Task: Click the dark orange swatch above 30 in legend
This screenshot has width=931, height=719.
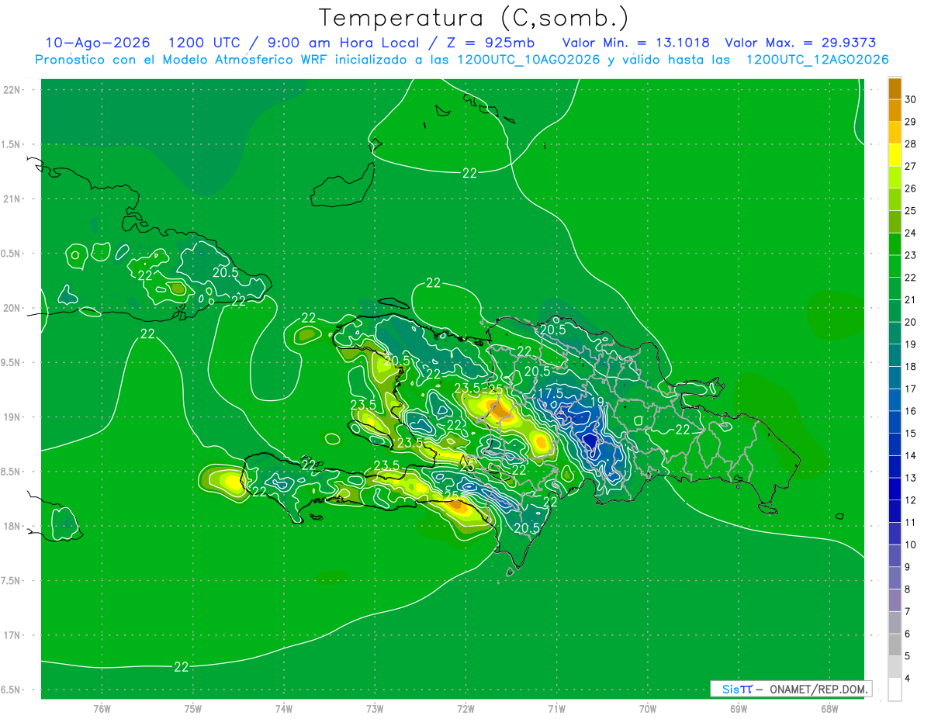Action: coord(895,88)
